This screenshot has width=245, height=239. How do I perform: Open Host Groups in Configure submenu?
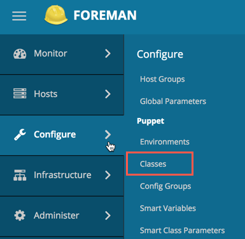tap(162, 79)
